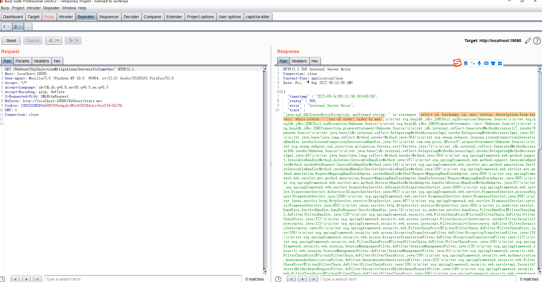This screenshot has height=282, width=542.
Task: Click the response search help icon
Action: [278, 279]
